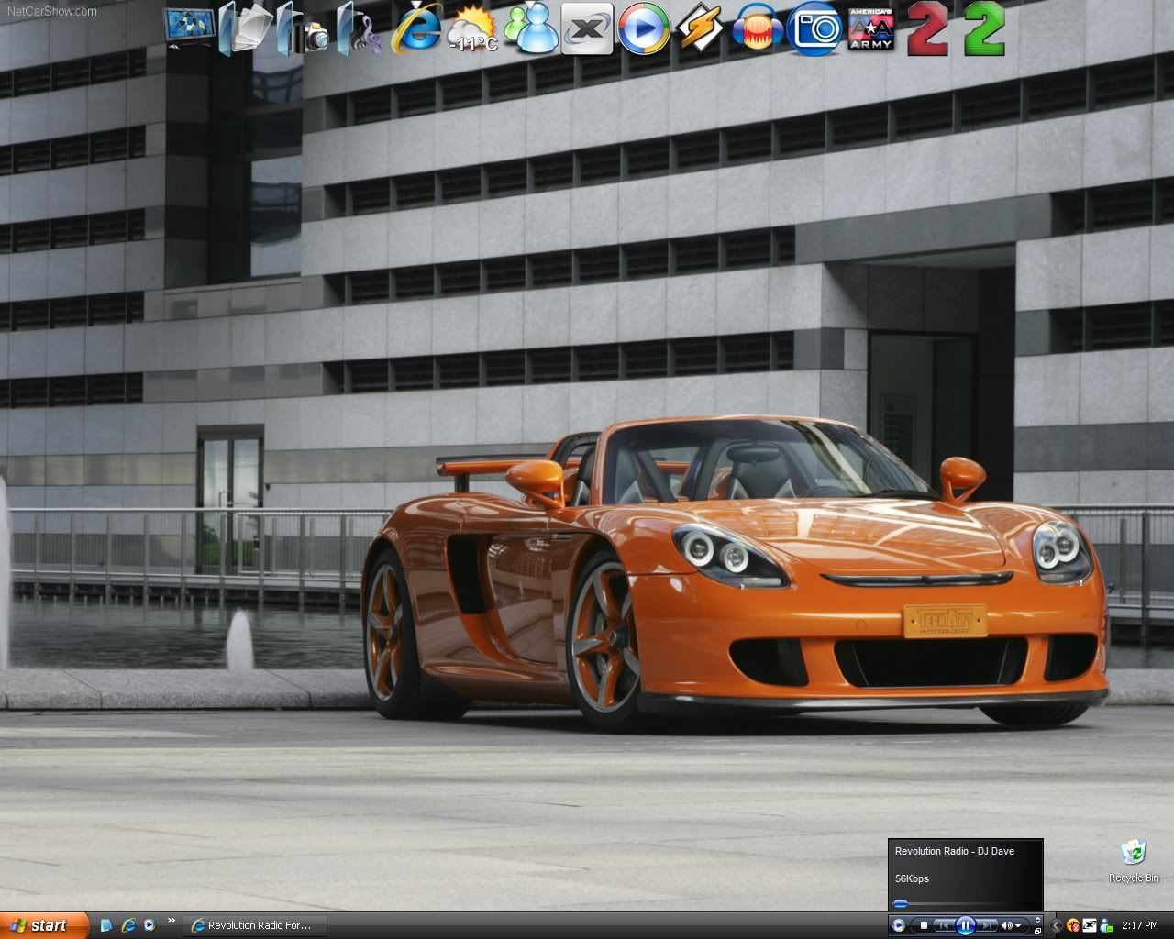Stop playback in the taskbar media player
Screen dimensions: 1174x939
924,925
